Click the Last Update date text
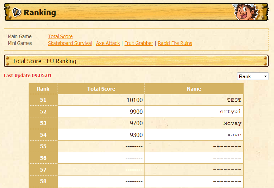The width and height of the screenshot is (274, 188). pos(28,76)
